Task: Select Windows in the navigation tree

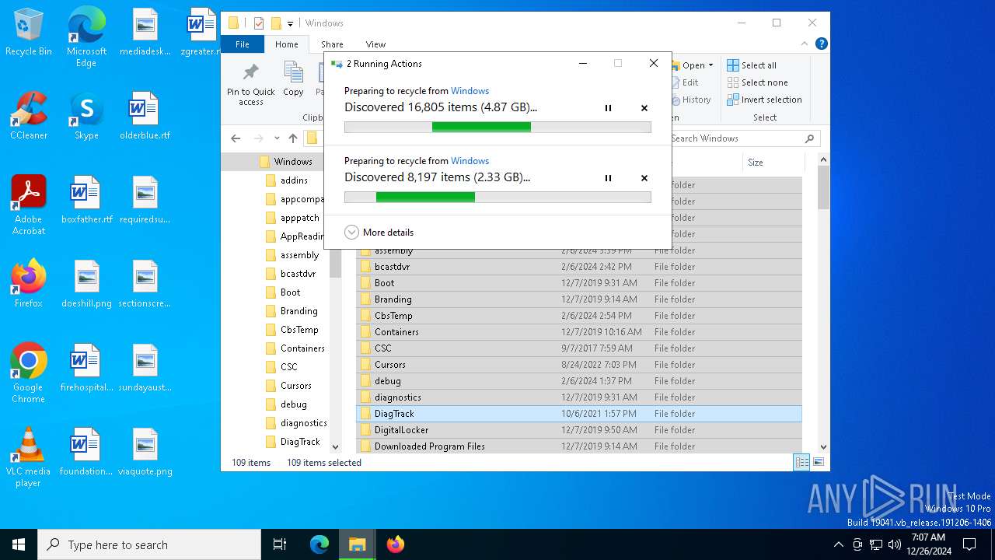Action: click(x=293, y=162)
